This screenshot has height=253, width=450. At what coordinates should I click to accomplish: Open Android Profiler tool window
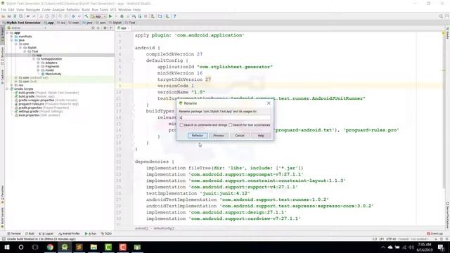pos(69,234)
